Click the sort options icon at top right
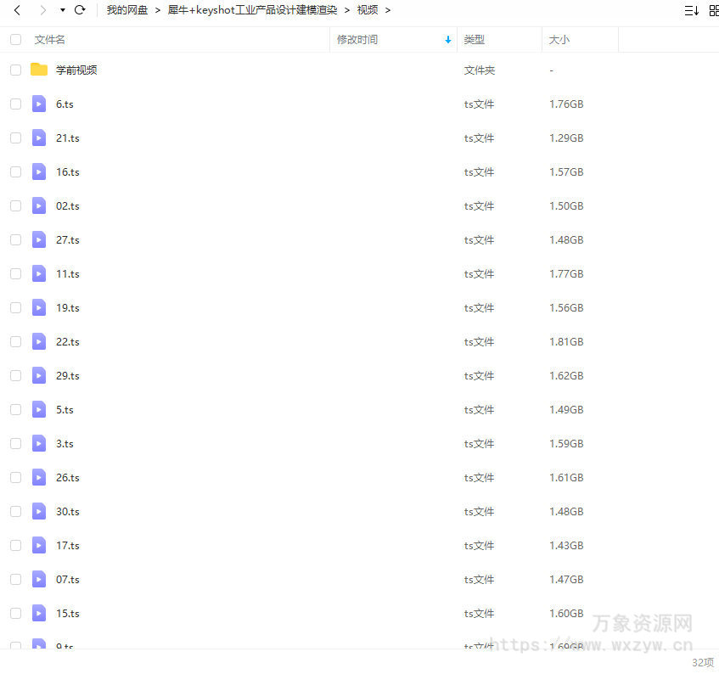719x674 pixels. 690,9
